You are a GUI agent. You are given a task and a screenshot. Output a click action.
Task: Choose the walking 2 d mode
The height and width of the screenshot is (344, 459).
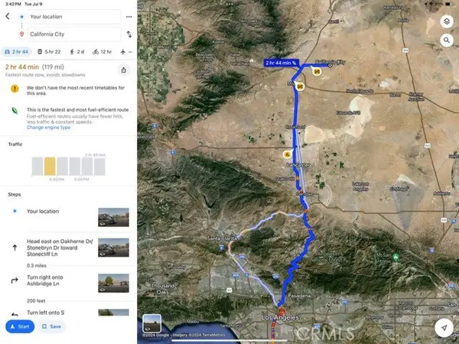(x=76, y=52)
